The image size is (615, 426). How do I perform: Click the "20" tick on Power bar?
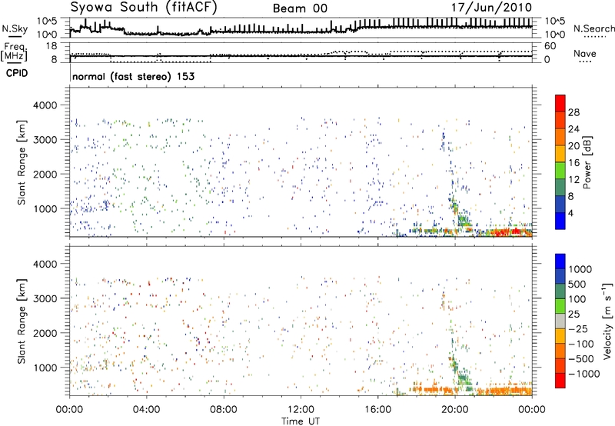coord(573,146)
